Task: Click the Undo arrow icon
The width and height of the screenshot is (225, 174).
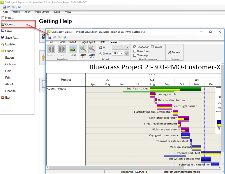Action: coord(54,37)
